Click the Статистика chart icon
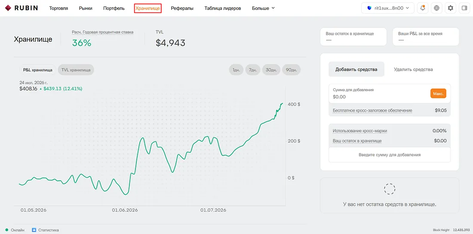 [34, 230]
